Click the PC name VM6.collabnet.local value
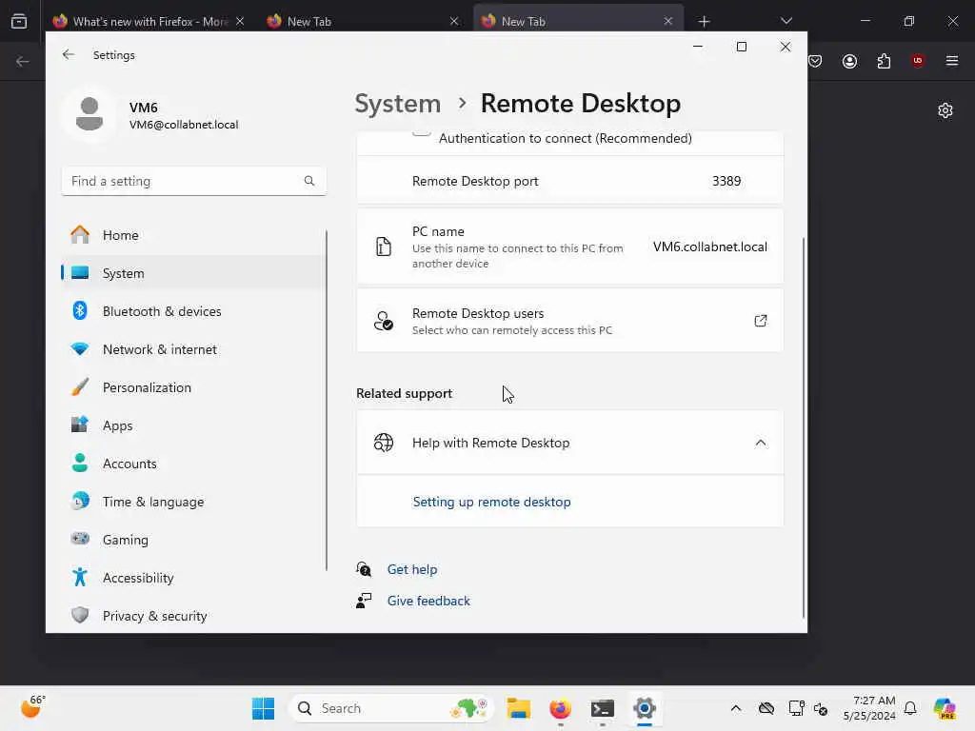This screenshot has height=731, width=975. click(709, 247)
